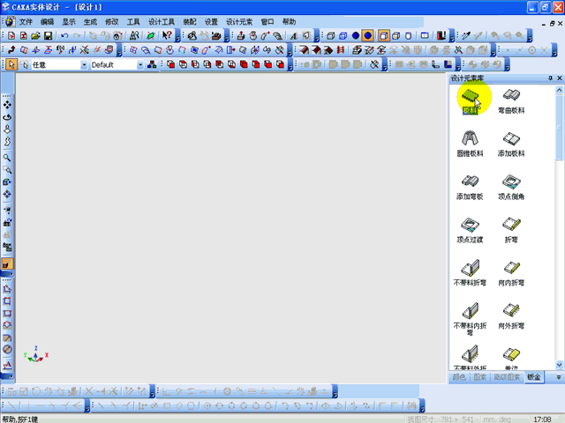This screenshot has height=423, width=565.
Task: Select the orbit camera tool
Action: click(7, 117)
